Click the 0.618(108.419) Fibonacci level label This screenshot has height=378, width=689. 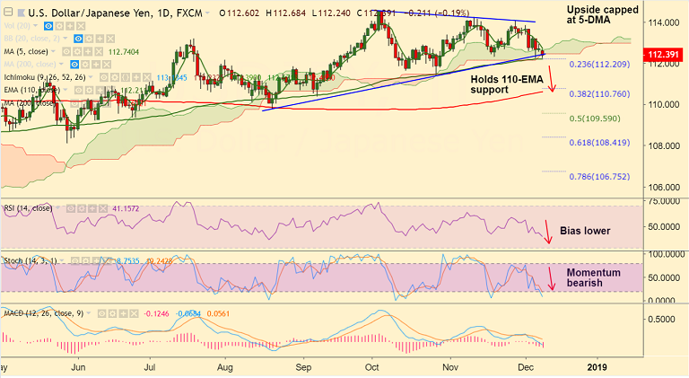pos(599,143)
